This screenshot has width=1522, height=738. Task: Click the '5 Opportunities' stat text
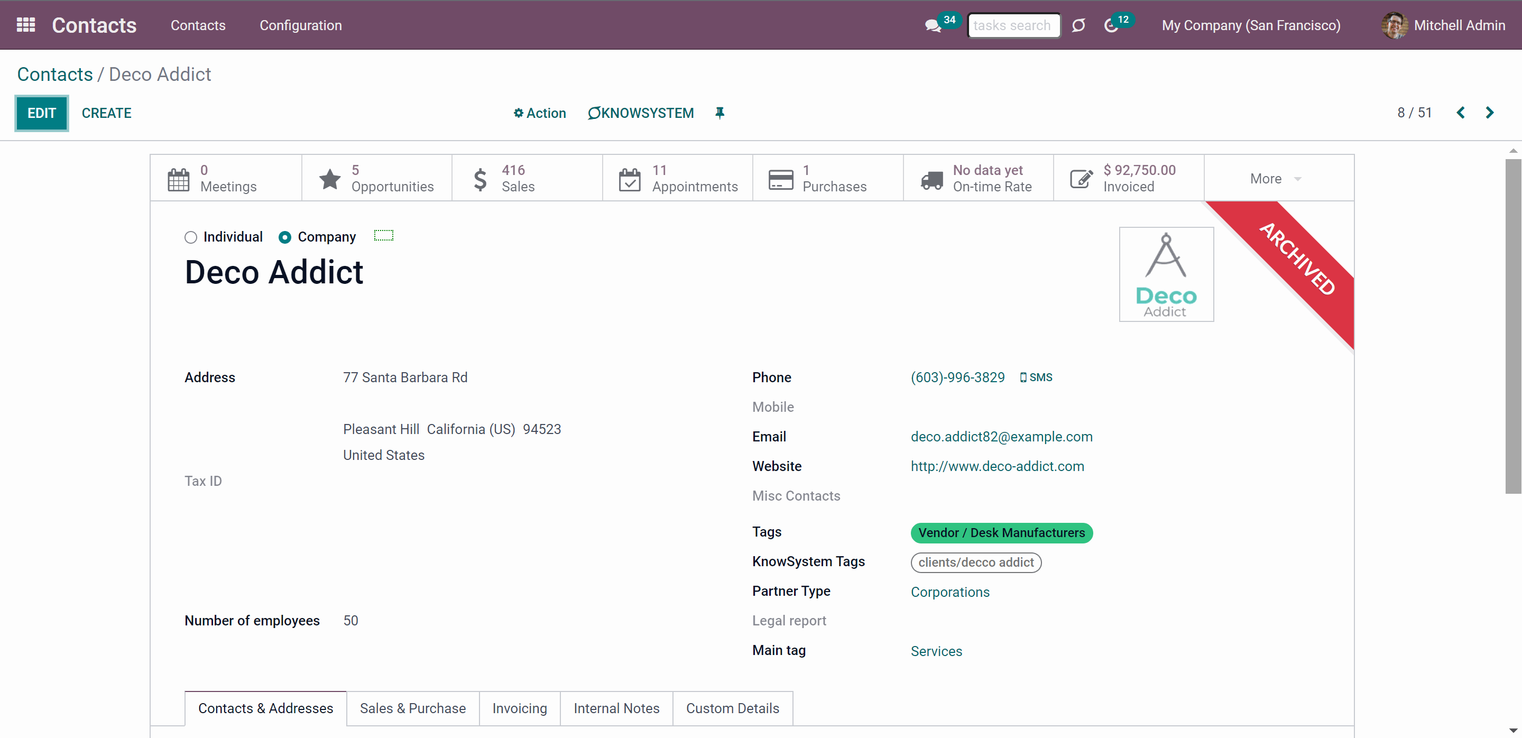point(392,179)
